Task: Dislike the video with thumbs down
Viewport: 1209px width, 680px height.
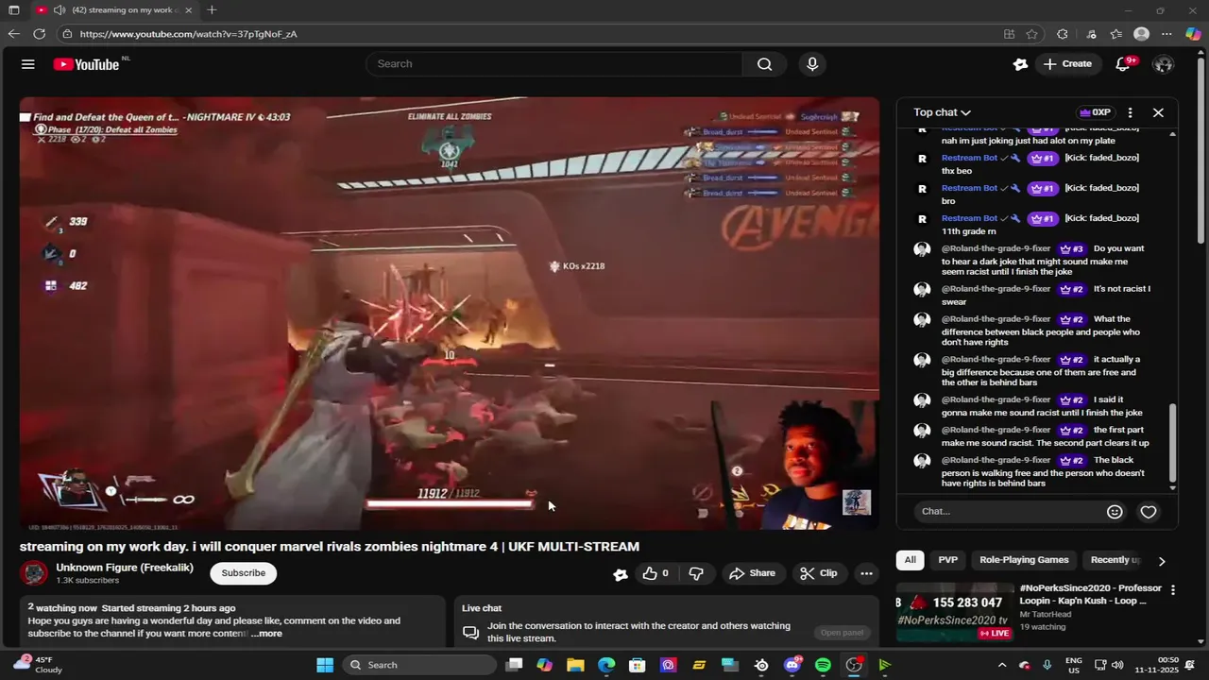Action: [x=696, y=573]
